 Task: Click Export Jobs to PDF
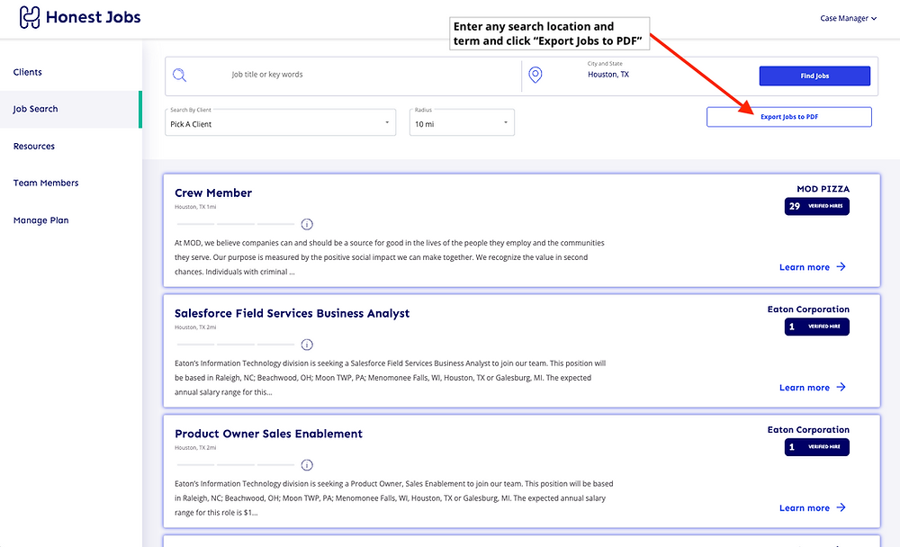coord(788,116)
